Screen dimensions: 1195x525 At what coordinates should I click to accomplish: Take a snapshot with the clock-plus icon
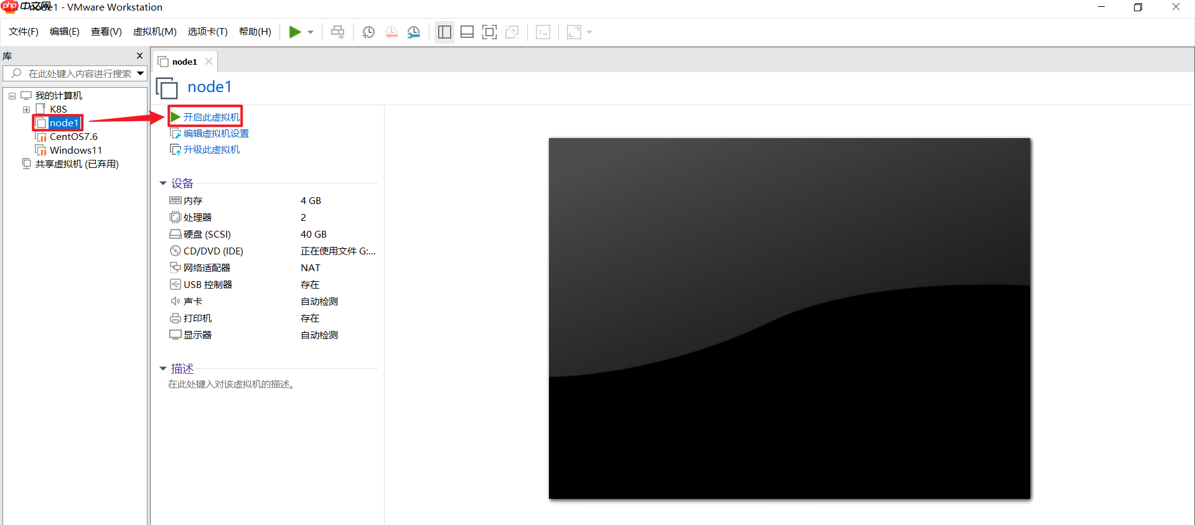(x=368, y=32)
